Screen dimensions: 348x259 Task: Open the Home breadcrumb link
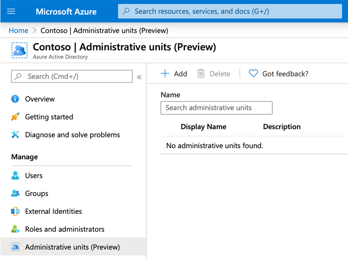point(18,30)
